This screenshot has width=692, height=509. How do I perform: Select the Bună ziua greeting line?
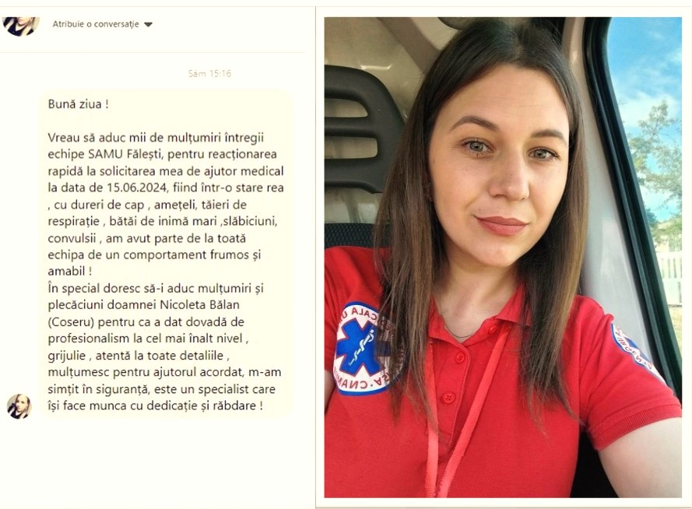coord(78,104)
